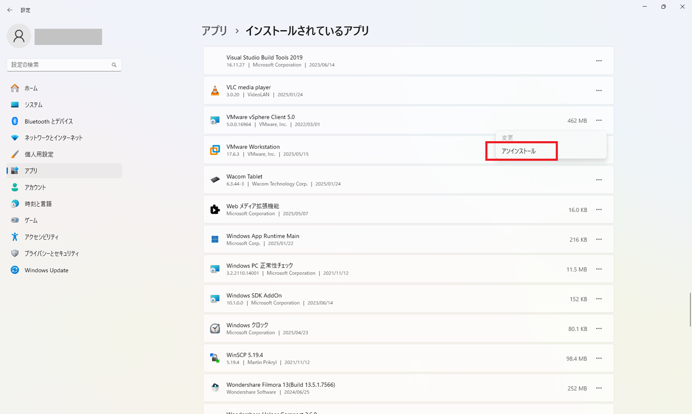Click the 462 MB size of vSphere Client
The height and width of the screenshot is (414, 692).
[x=577, y=121]
